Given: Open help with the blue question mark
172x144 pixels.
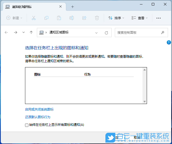Looking at the screenshot, I should 169,42.
